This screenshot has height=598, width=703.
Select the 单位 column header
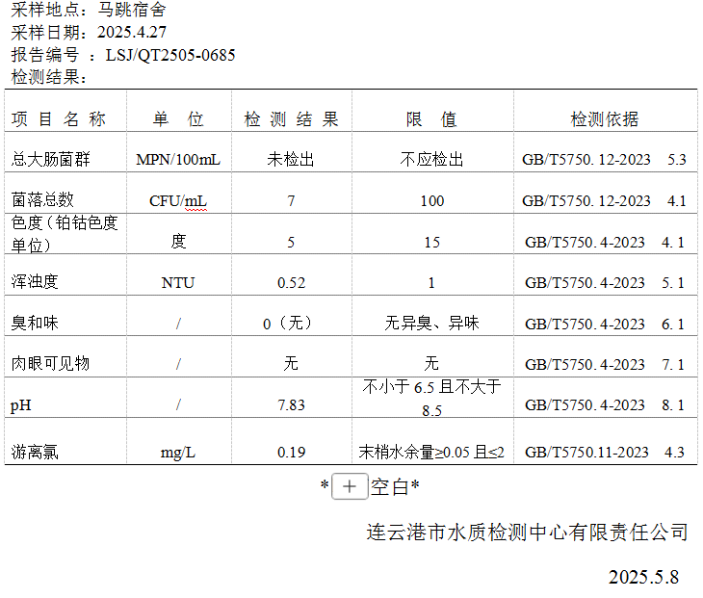[178, 119]
